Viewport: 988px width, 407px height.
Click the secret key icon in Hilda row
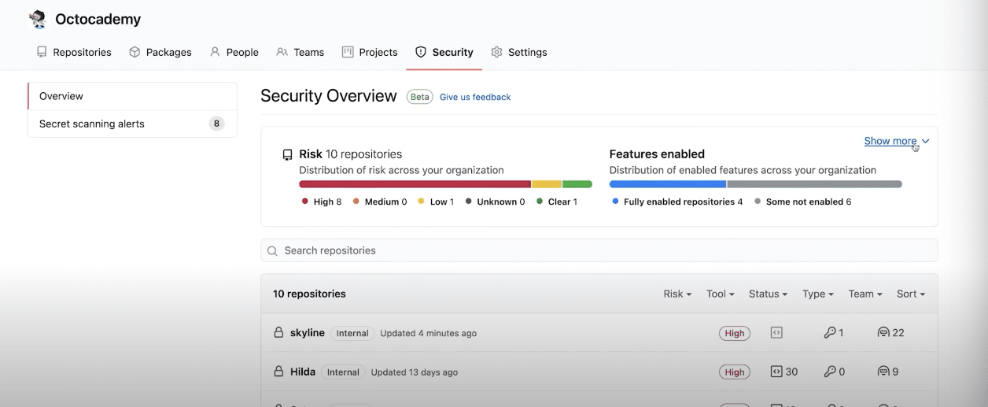(830, 372)
